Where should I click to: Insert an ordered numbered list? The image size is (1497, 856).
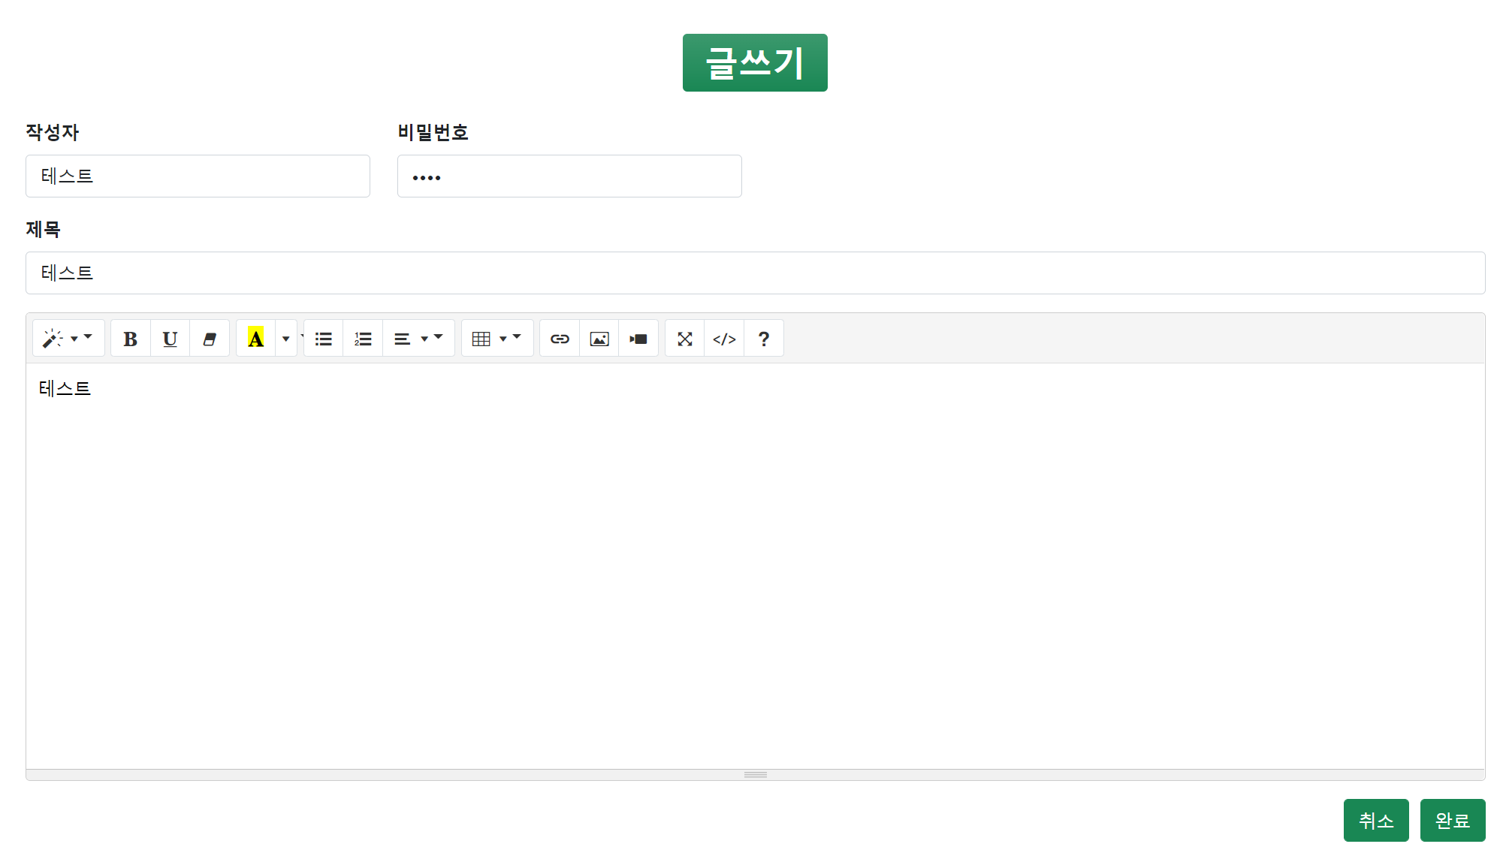[363, 339]
